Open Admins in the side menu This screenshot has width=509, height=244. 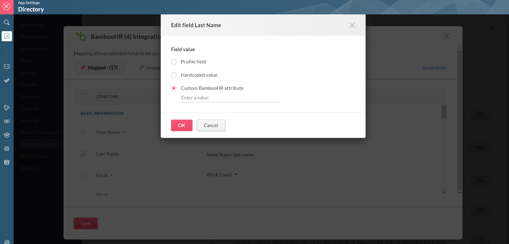pyautogui.click(x=28, y=72)
